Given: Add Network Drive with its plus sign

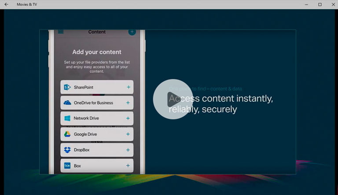Looking at the screenshot, I should tap(128, 118).
